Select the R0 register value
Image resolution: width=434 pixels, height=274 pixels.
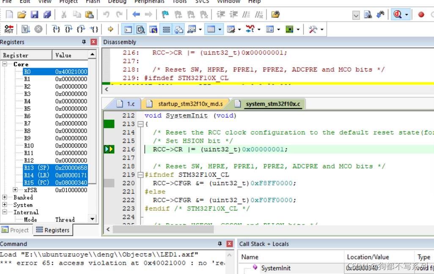tap(71, 71)
